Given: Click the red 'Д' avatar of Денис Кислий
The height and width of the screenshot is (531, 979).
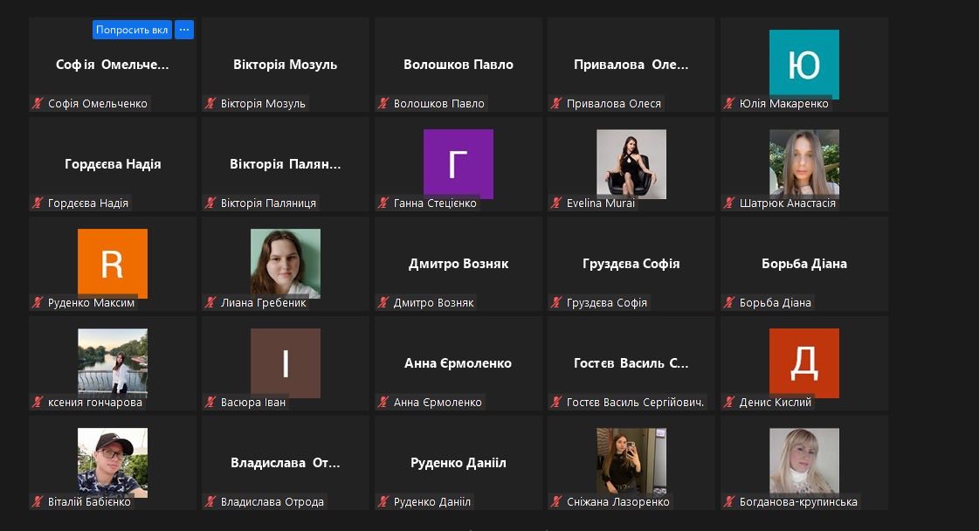Looking at the screenshot, I should [x=803, y=362].
